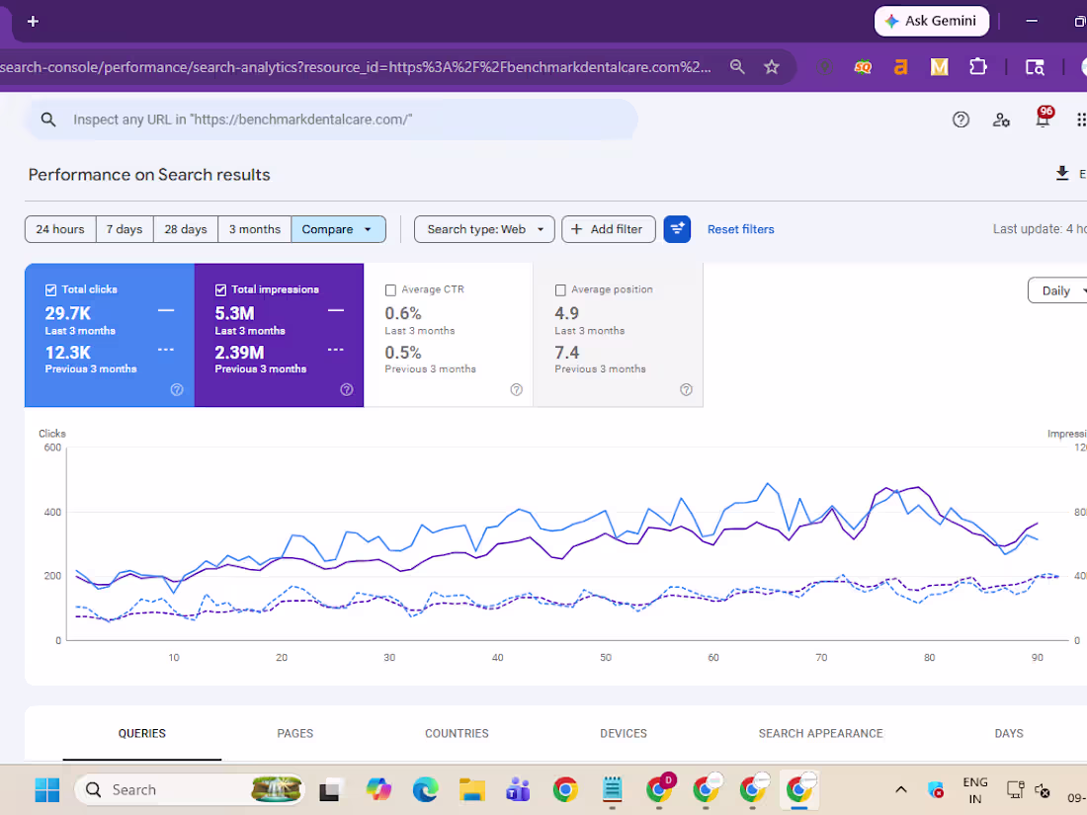Open the orange 'a' extension icon

point(900,67)
